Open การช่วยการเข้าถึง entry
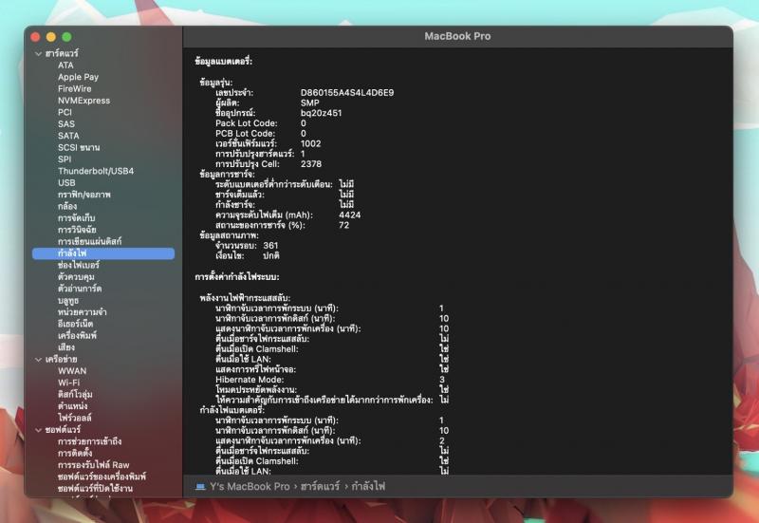The height and width of the screenshot is (523, 759). [89, 441]
